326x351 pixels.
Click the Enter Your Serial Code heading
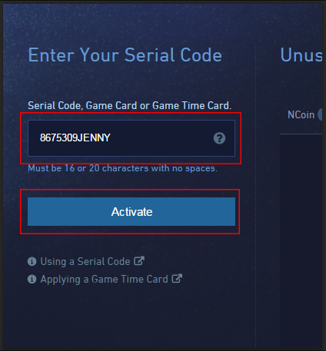(x=125, y=55)
